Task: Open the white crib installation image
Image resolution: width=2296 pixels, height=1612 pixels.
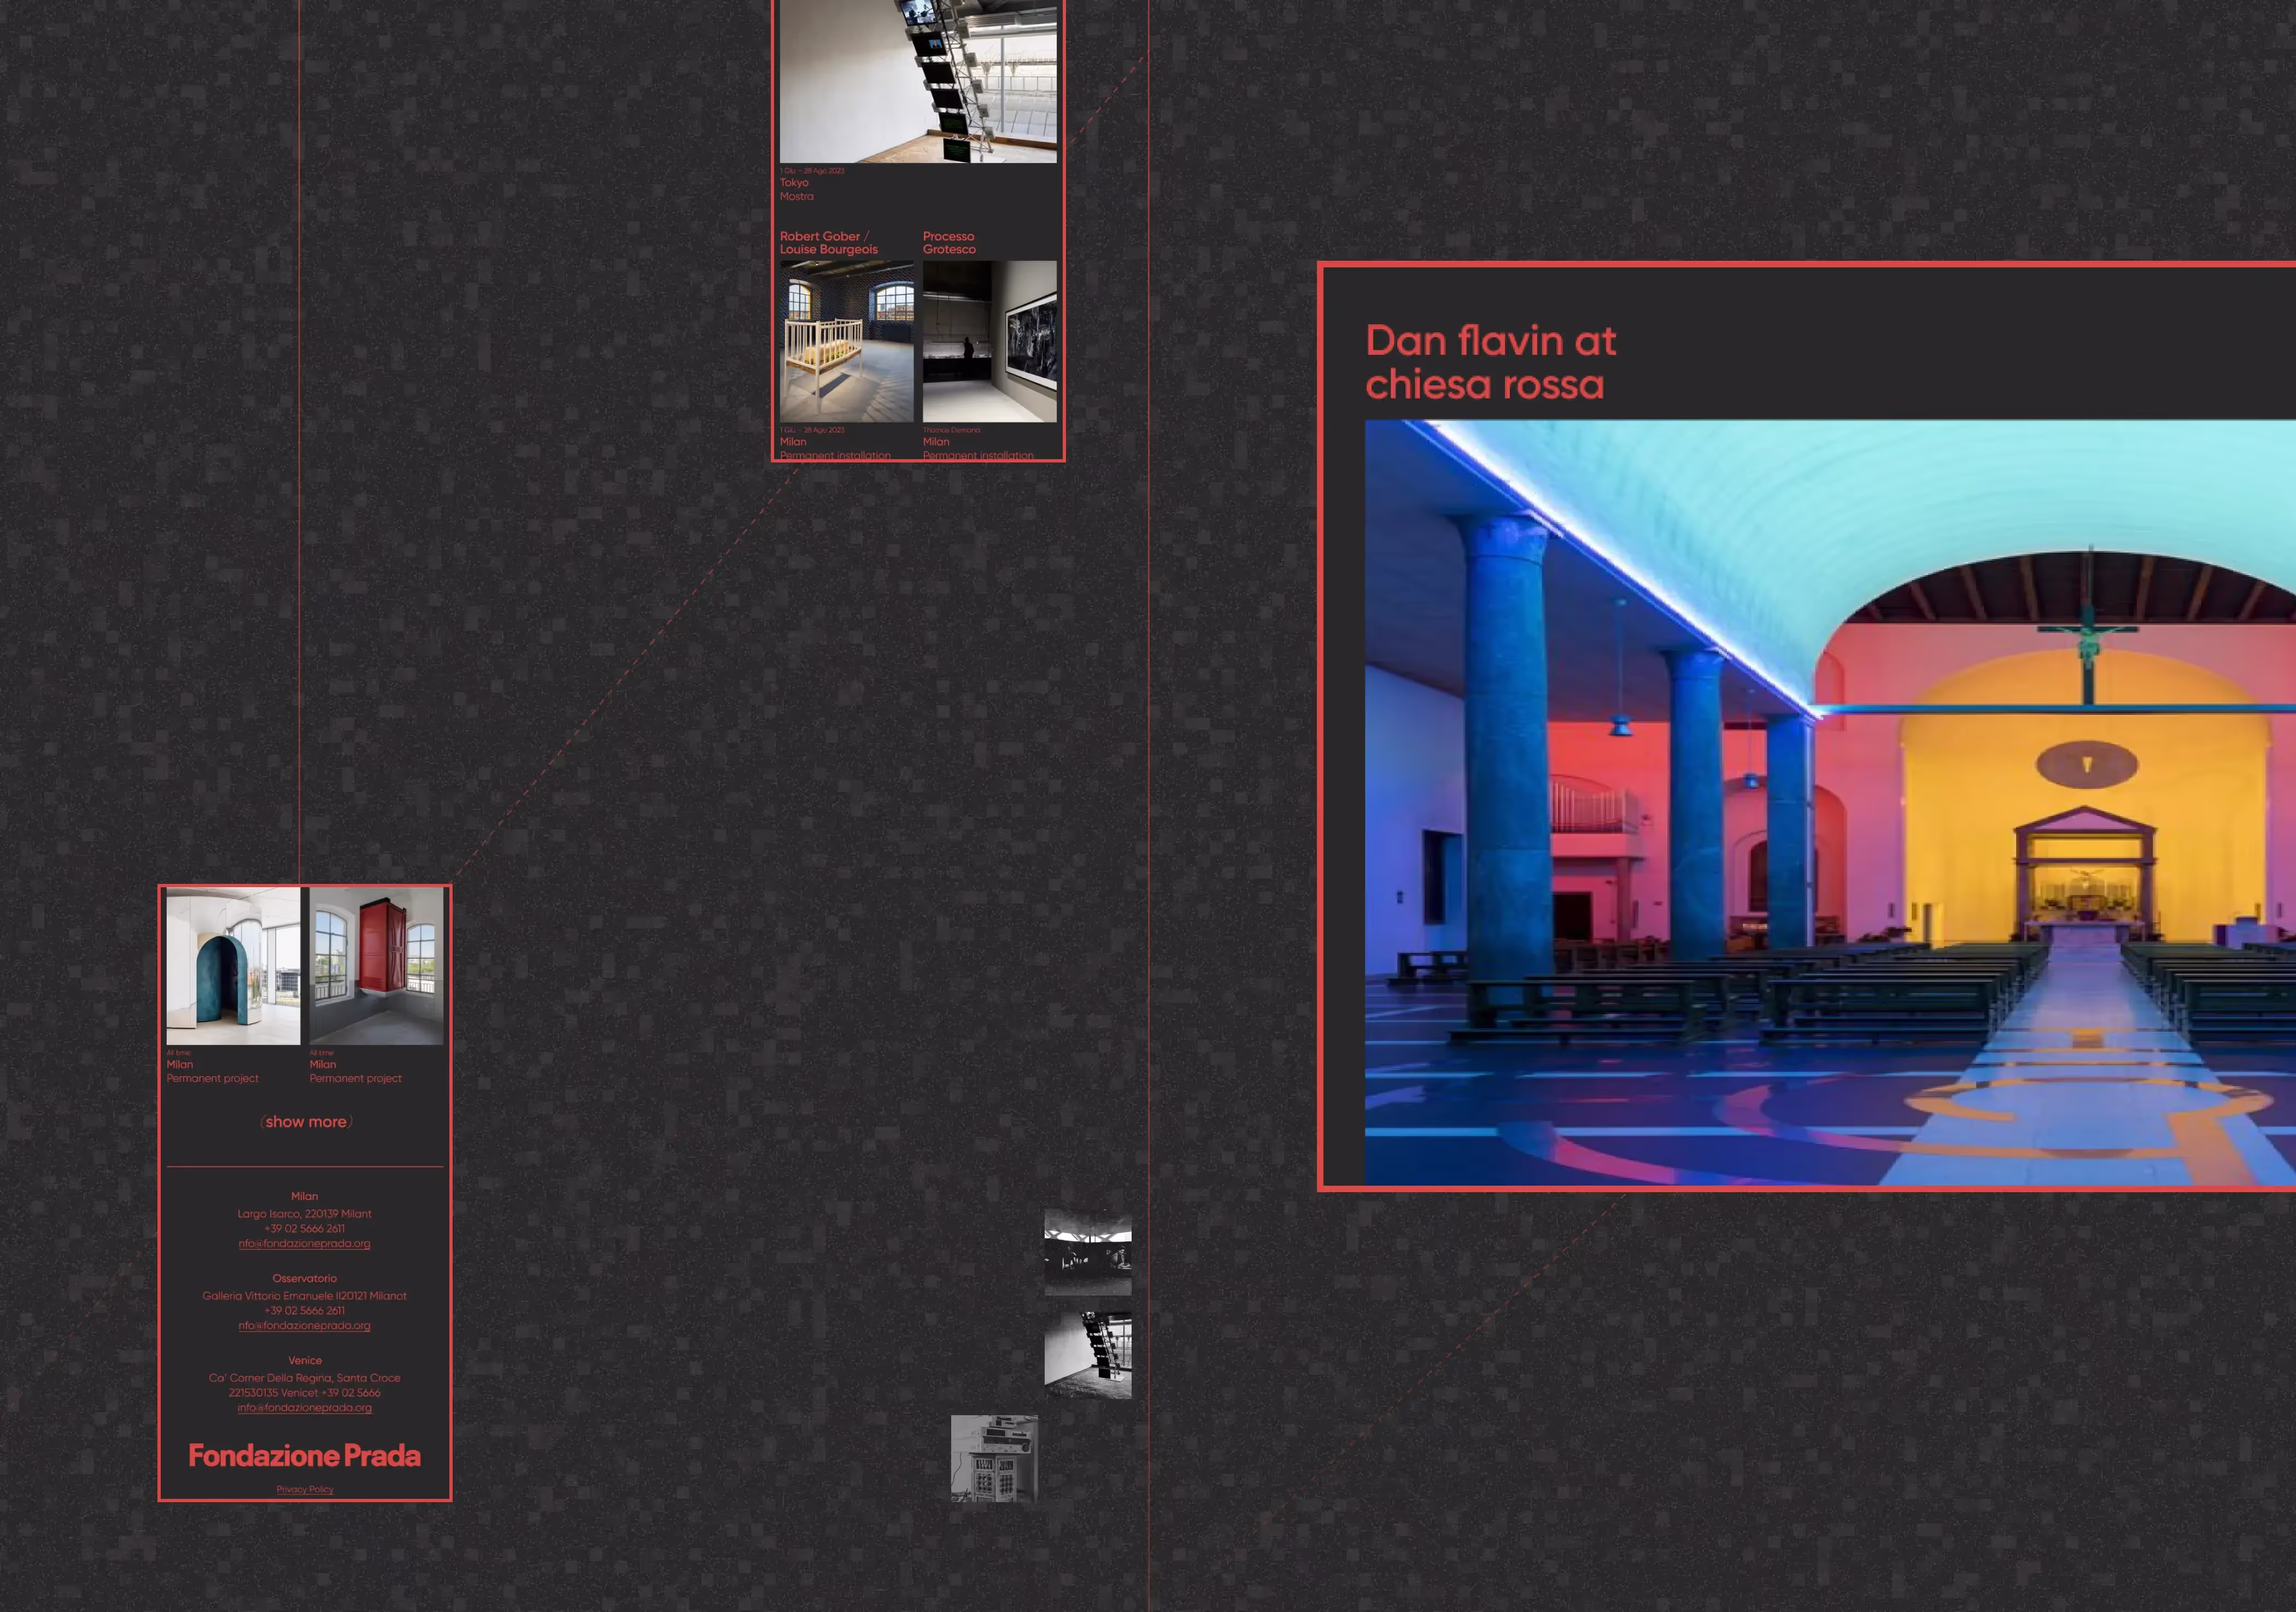Action: coord(847,341)
